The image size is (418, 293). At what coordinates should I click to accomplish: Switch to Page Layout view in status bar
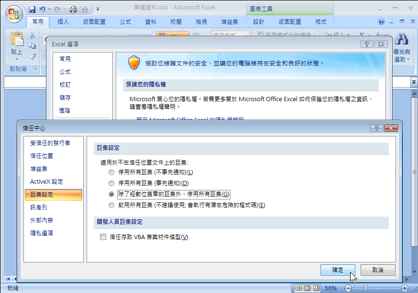[308, 288]
